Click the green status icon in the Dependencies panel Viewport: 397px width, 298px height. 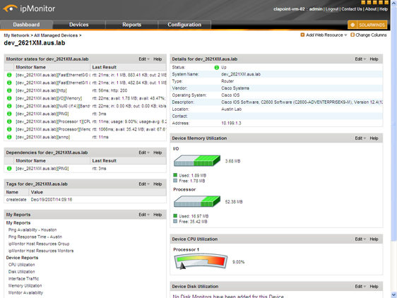[x=9, y=168]
